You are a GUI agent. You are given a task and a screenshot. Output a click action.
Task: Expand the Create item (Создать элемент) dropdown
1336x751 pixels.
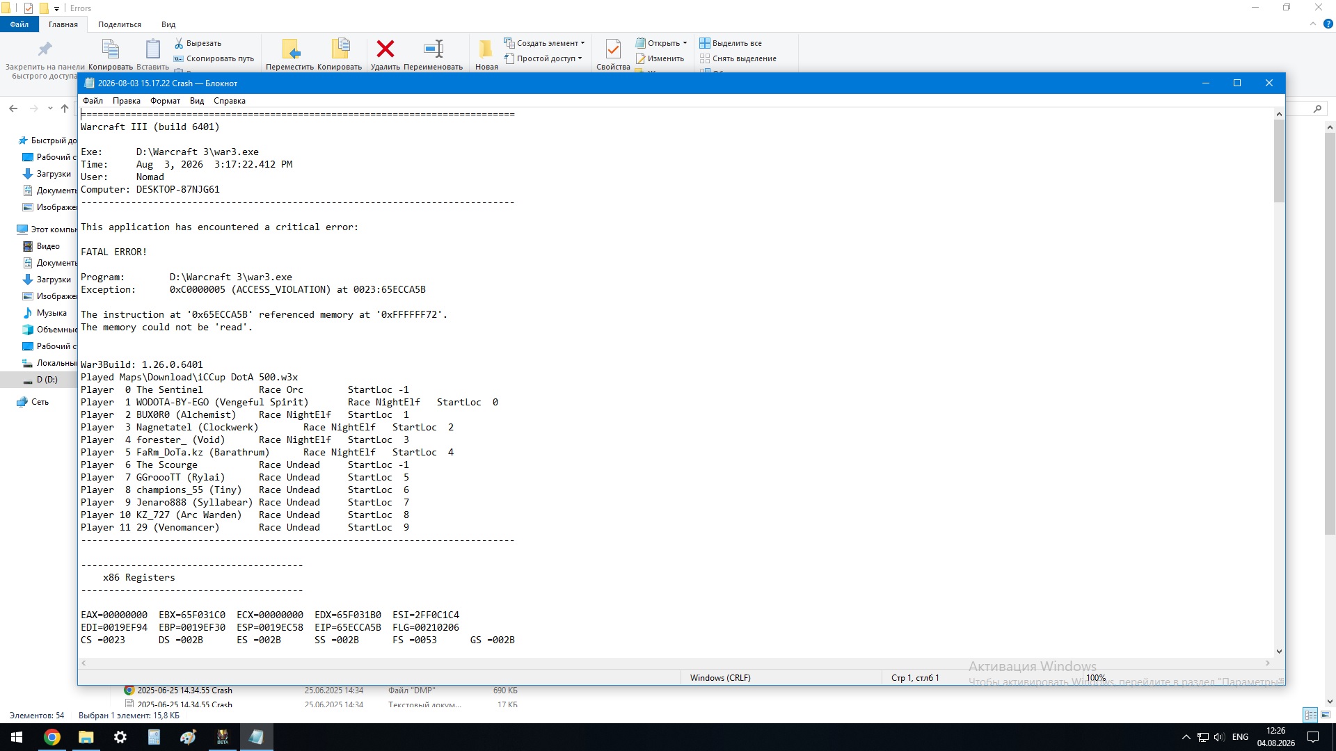[x=583, y=43]
